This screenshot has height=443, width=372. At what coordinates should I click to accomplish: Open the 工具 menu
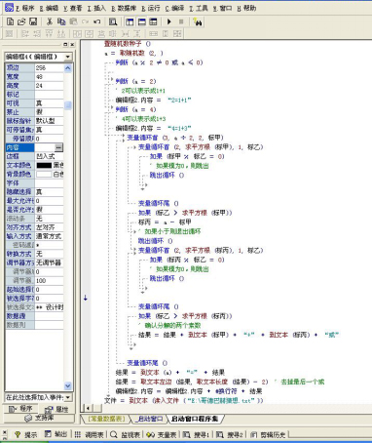tap(199, 8)
